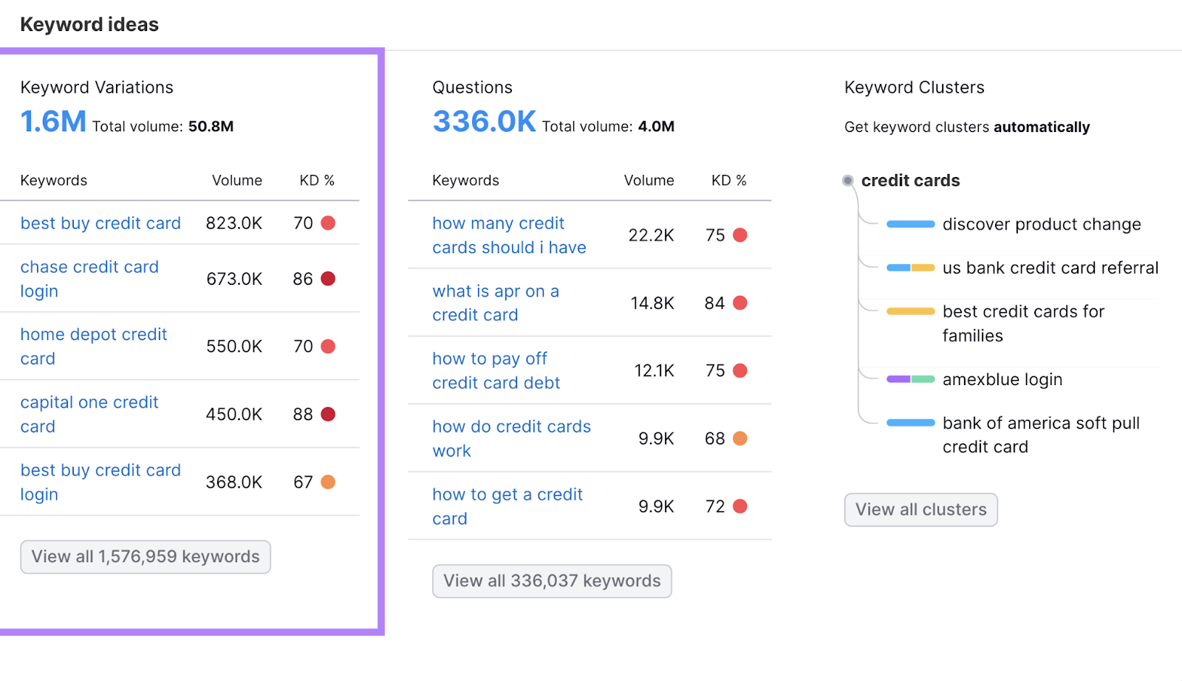Click the red KD dot for "how many credit cards should i have"

coord(740,235)
